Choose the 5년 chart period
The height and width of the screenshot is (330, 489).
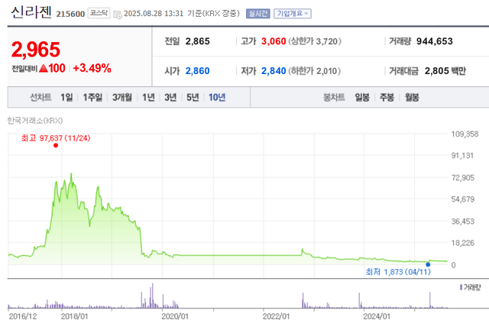click(193, 98)
